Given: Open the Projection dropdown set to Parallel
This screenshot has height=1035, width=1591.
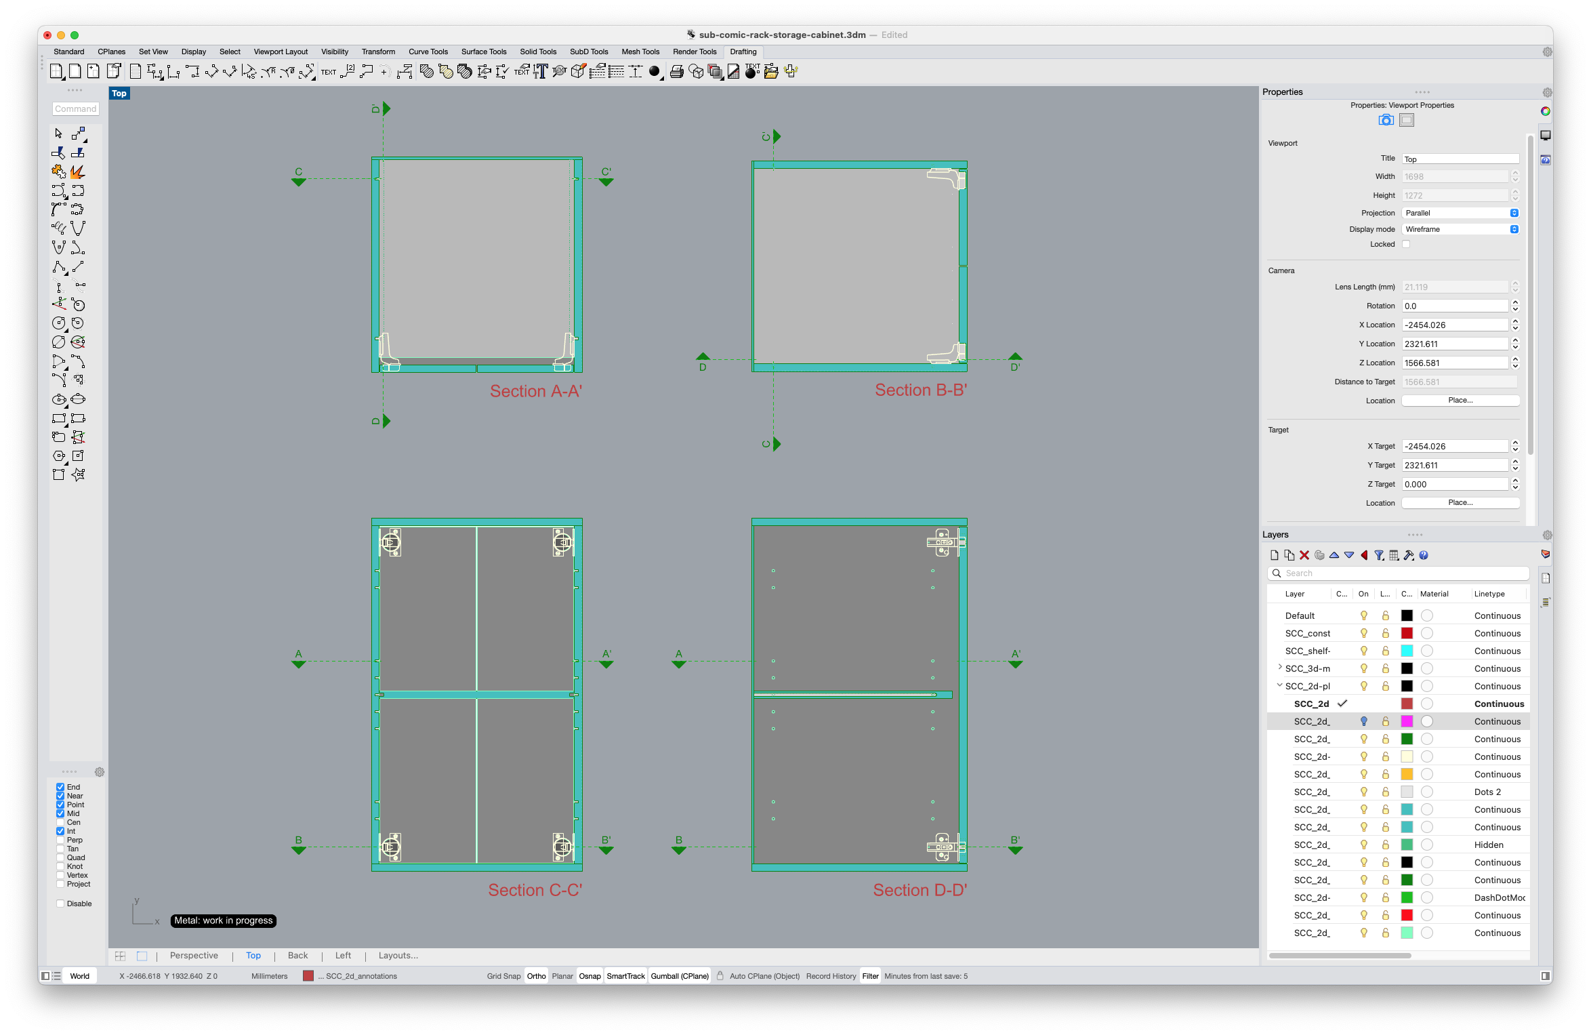Looking at the screenshot, I should click(1460, 213).
